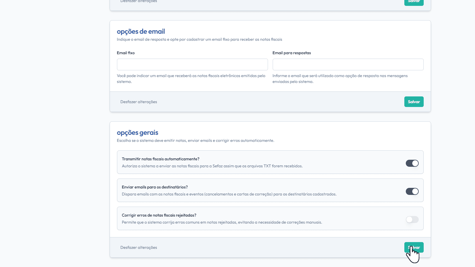Screen dimensions: 475x267
Task: Click the cut-off Desfazer alterações link at top
Action: pos(139,1)
